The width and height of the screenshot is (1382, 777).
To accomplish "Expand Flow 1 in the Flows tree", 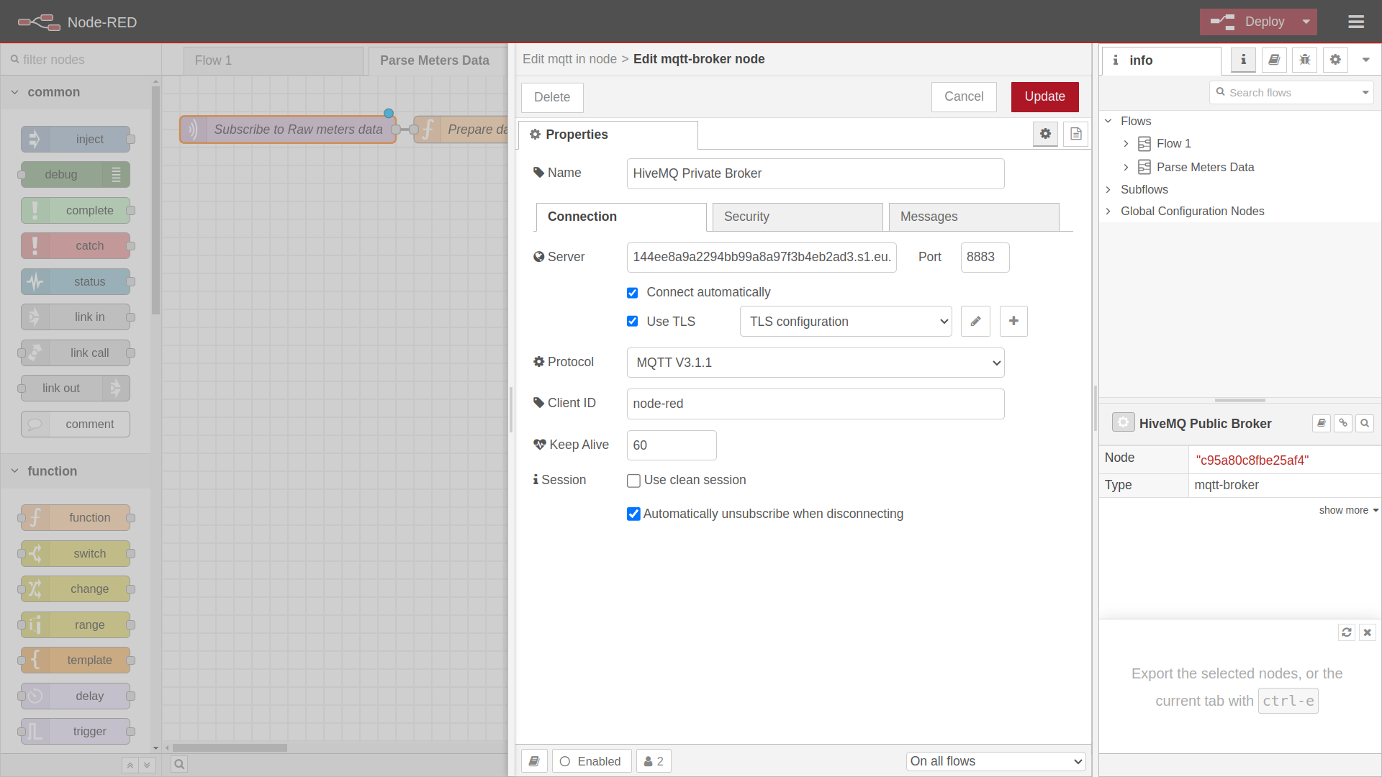I will [1127, 143].
